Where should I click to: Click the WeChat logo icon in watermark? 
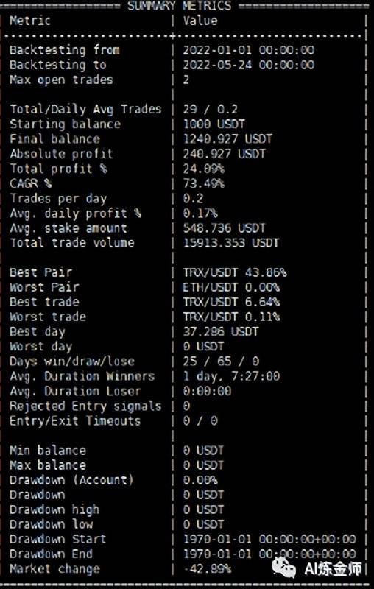pos(284,567)
